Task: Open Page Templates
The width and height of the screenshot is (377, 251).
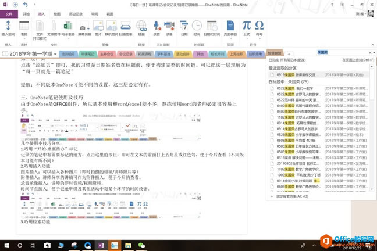Action: coord(230,28)
